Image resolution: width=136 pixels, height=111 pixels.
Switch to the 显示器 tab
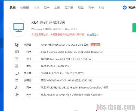69,8
